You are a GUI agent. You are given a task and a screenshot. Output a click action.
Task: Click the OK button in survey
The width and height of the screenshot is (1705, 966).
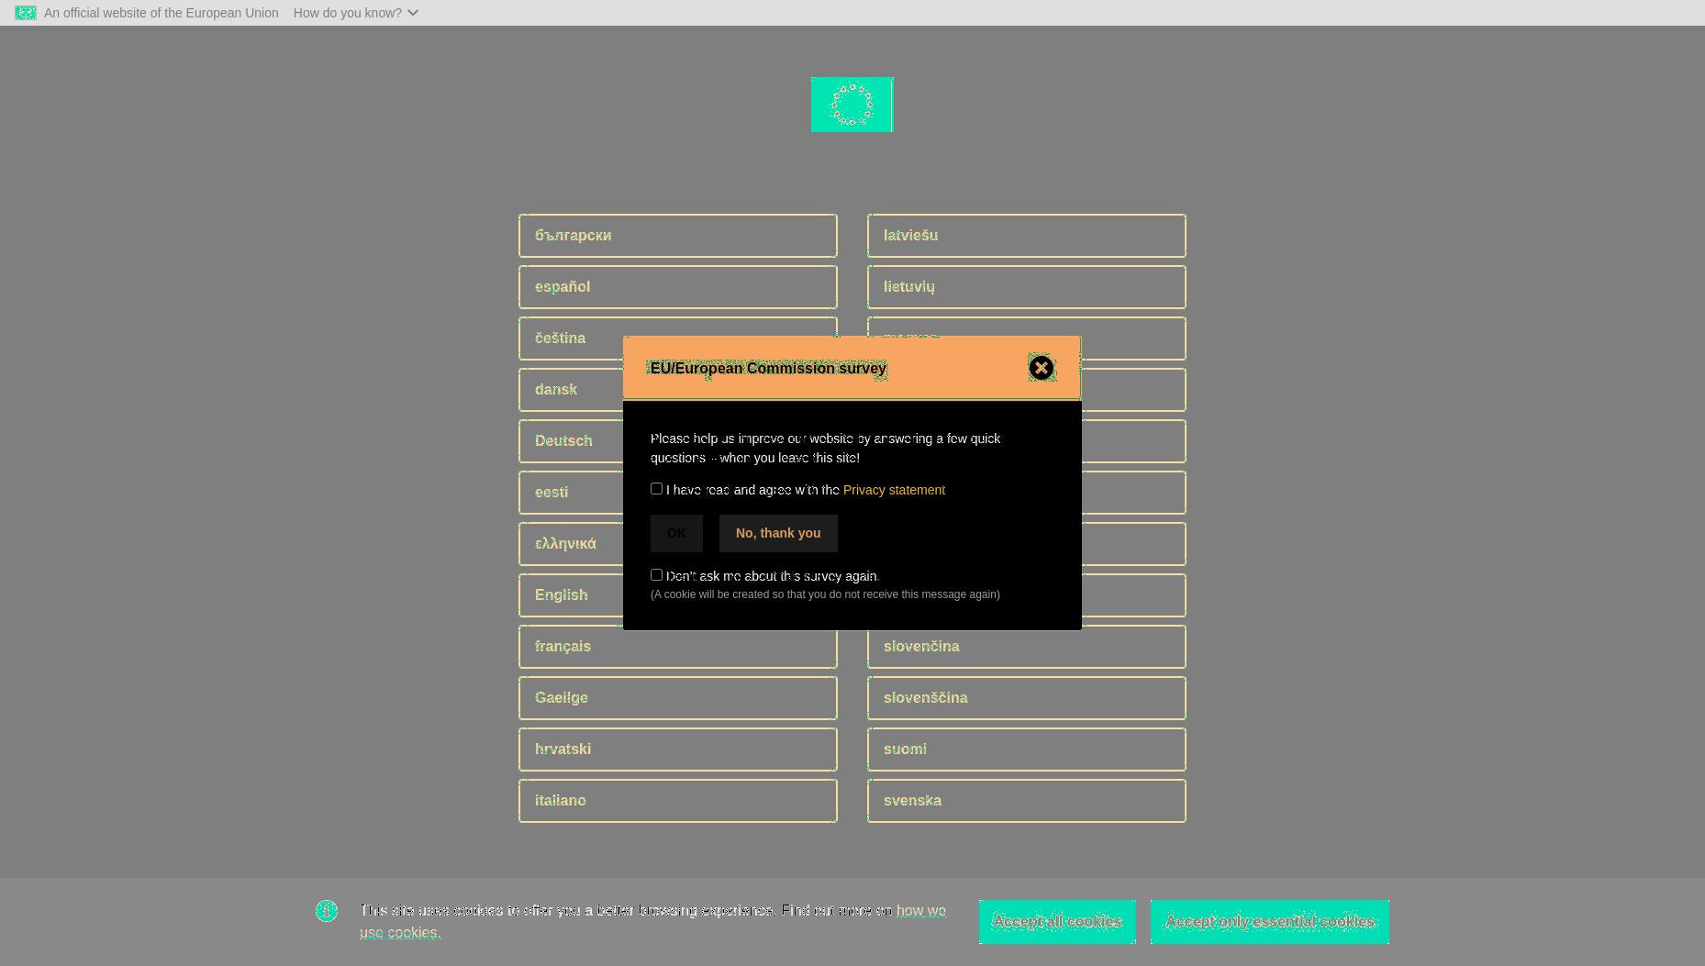(676, 533)
